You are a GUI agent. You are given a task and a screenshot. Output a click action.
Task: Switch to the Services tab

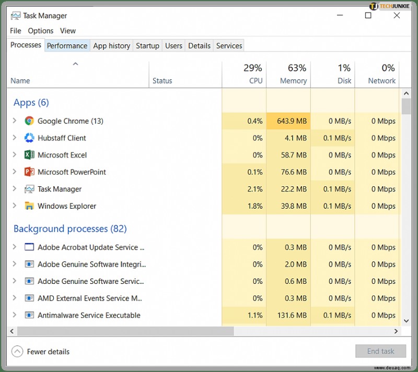point(229,46)
